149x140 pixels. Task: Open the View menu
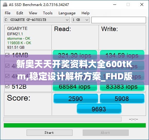click(x=33, y=13)
